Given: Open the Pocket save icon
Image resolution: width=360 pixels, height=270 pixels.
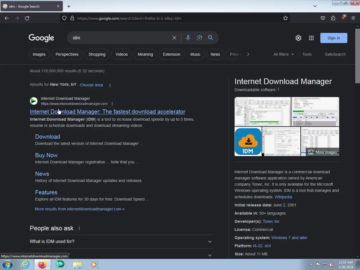Looking at the screenshot, I should tap(323, 18).
